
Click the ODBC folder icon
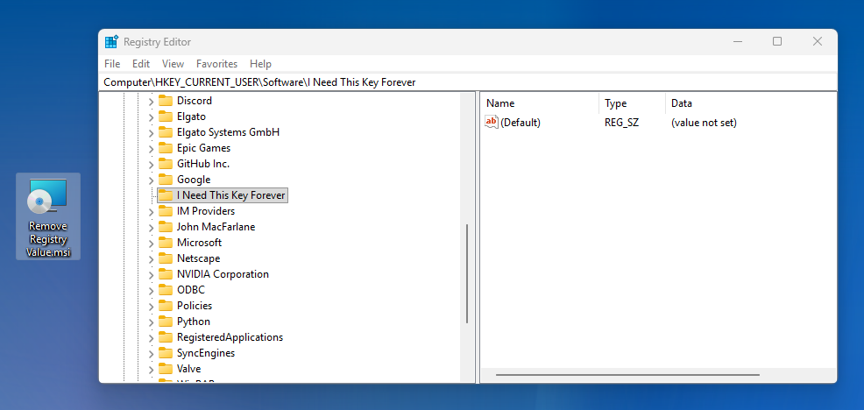[x=166, y=290]
